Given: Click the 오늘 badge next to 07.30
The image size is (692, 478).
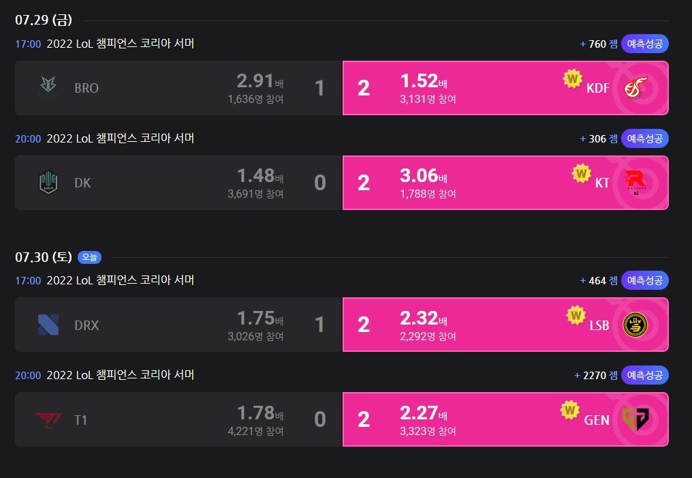Looking at the screenshot, I should (x=90, y=257).
